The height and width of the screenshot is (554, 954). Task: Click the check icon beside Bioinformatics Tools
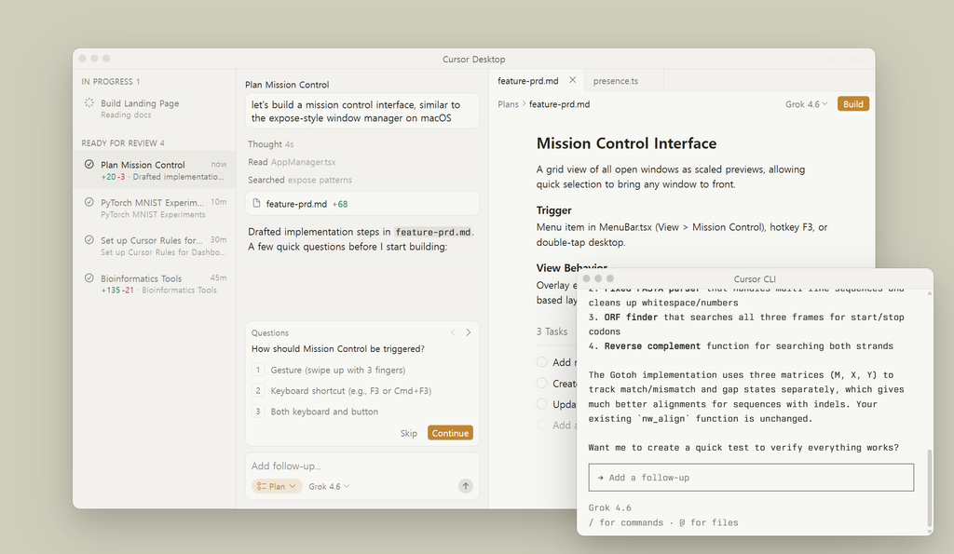coord(89,277)
